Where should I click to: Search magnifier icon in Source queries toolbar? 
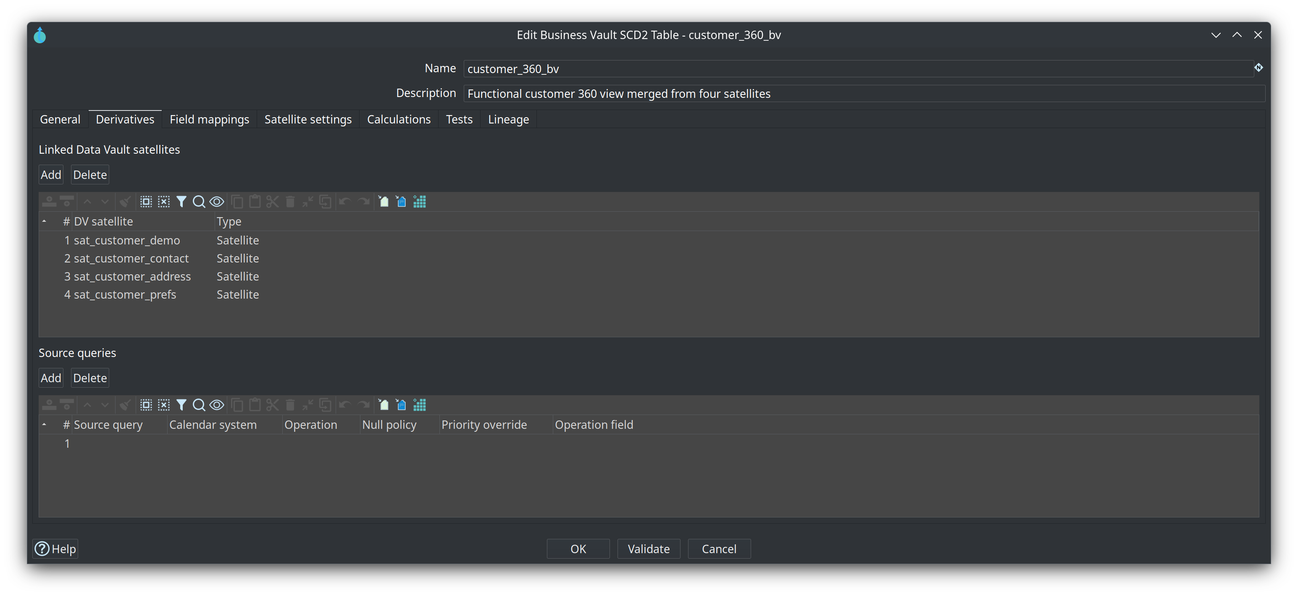199,404
